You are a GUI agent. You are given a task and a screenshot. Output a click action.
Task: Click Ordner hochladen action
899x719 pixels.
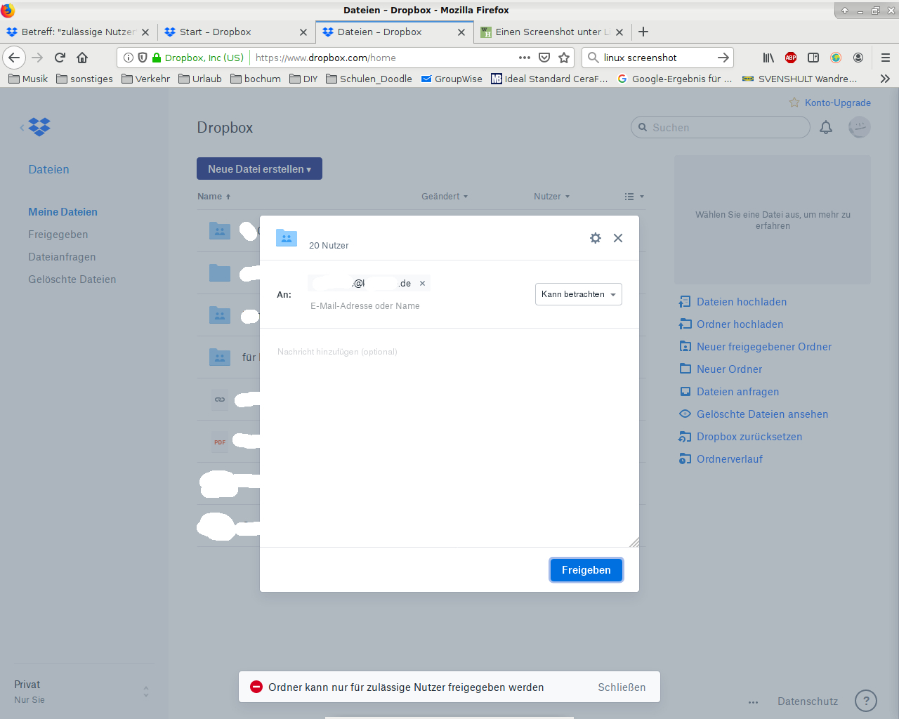(x=731, y=324)
